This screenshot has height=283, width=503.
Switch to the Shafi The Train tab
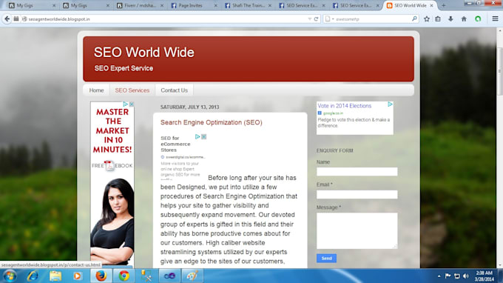(x=247, y=5)
